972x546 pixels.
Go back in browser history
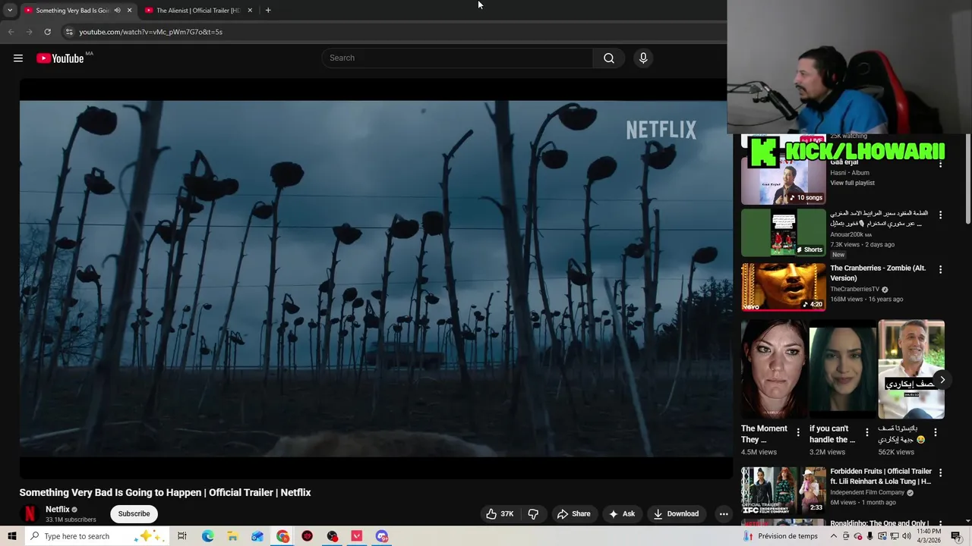11,32
